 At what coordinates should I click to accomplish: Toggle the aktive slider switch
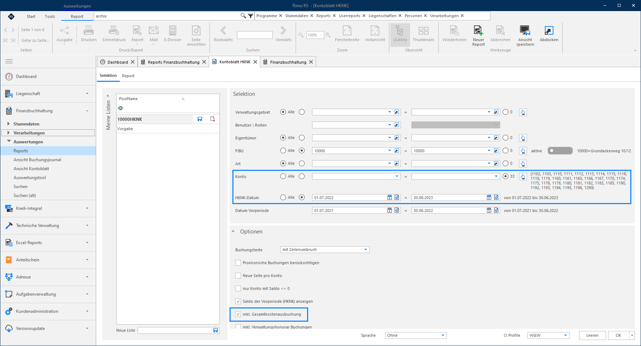coord(560,151)
